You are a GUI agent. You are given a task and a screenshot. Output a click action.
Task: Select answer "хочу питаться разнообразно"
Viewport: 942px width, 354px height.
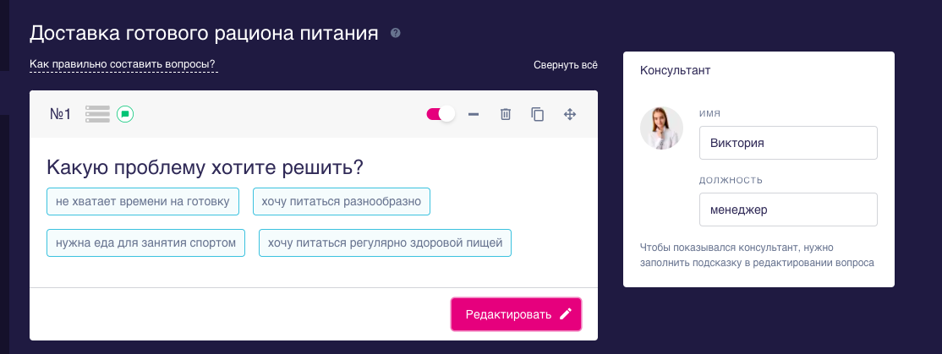[342, 201]
